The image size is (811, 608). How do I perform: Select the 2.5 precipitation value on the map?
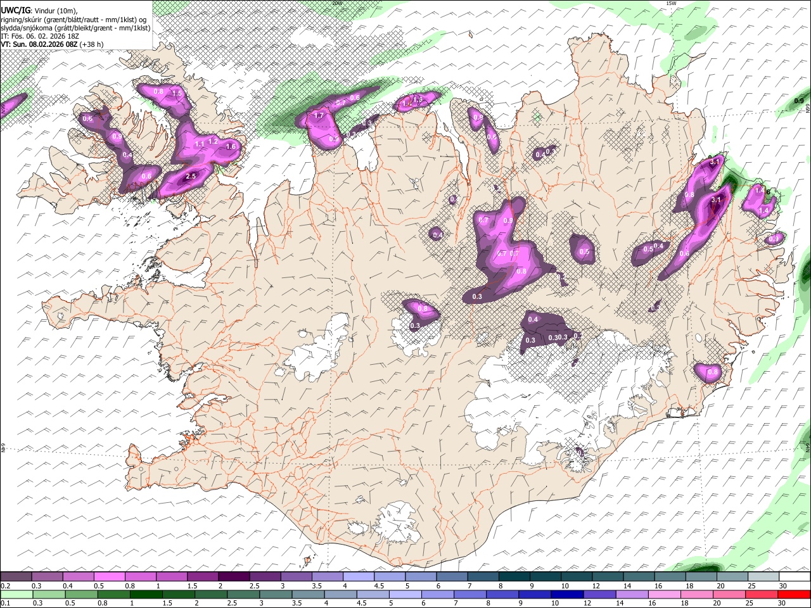click(190, 176)
